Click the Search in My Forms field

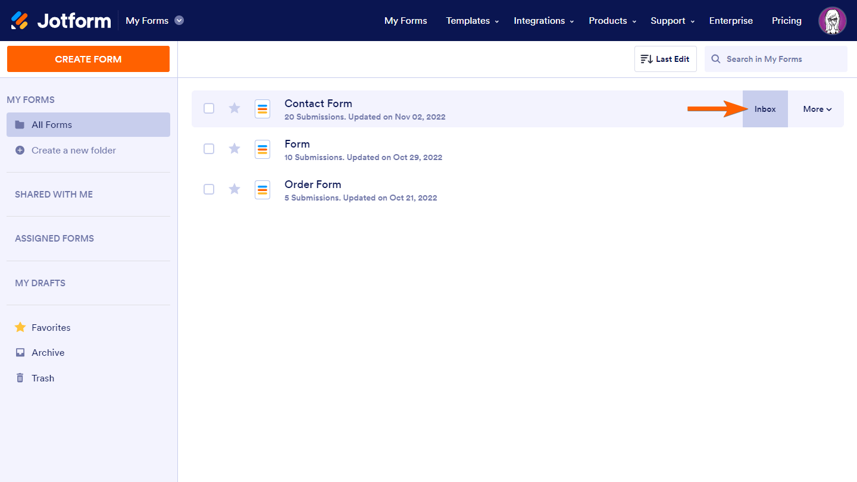click(776, 59)
